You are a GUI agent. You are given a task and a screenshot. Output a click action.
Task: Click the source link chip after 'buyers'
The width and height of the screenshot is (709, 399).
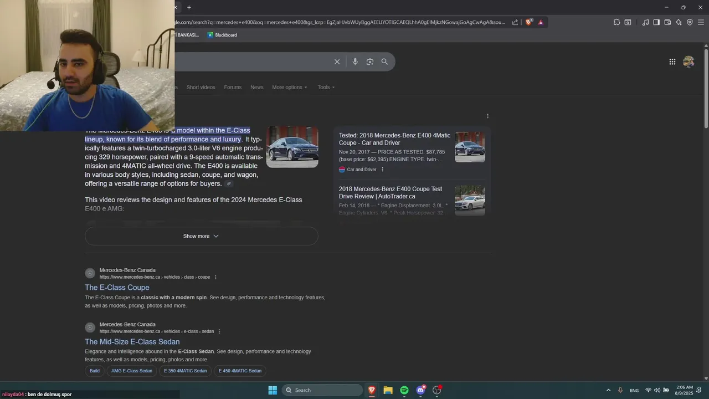229,184
